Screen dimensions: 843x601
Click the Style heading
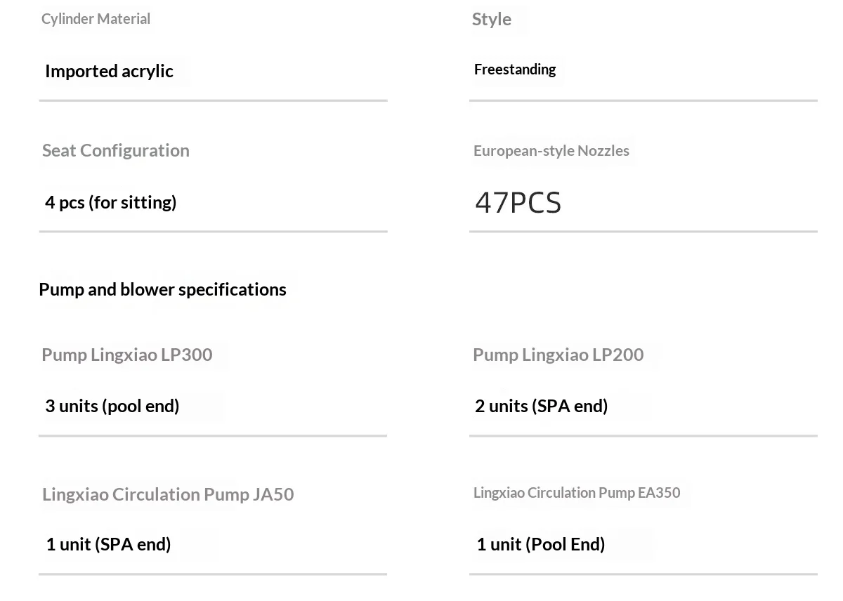click(x=492, y=19)
